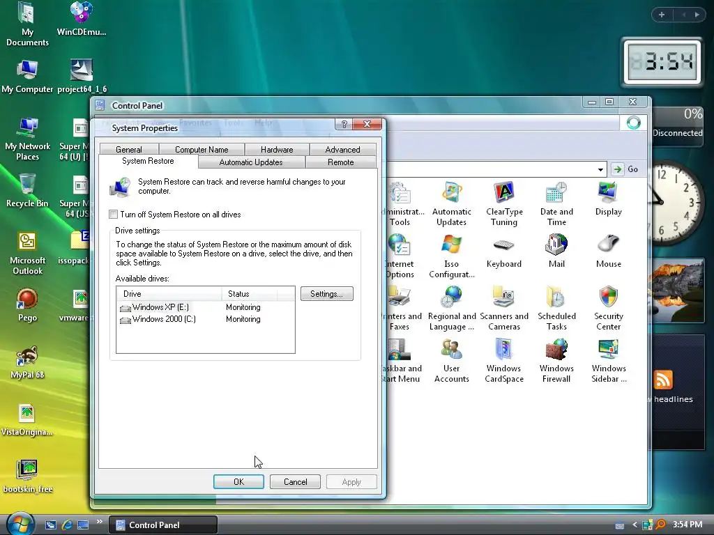
Task: Open Regional and Language options
Action: tap(452, 309)
